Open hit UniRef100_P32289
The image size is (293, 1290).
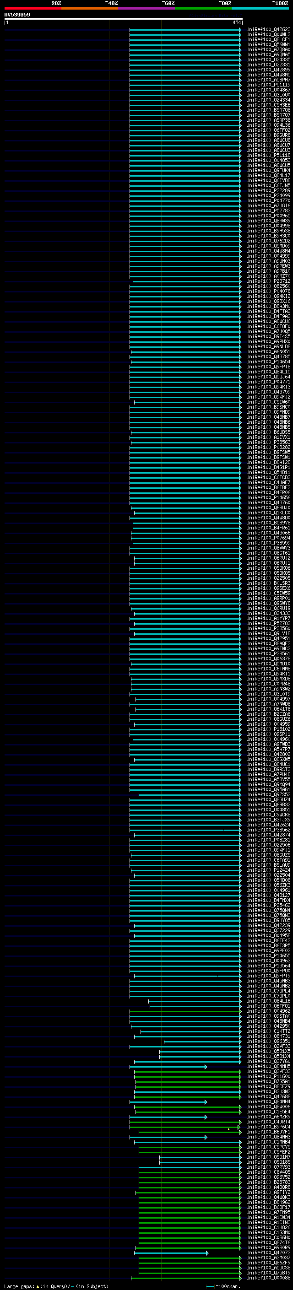pyautogui.click(x=268, y=191)
